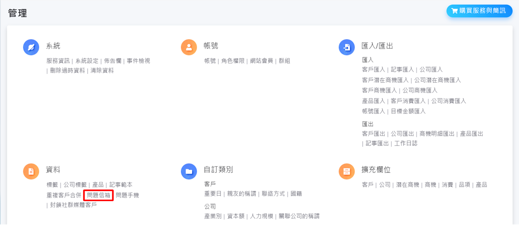Open 封鎖社群媒體客戶 link
Viewport: 519px width, 225px height.
coord(73,205)
